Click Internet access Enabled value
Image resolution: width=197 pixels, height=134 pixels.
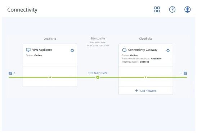point(145,62)
